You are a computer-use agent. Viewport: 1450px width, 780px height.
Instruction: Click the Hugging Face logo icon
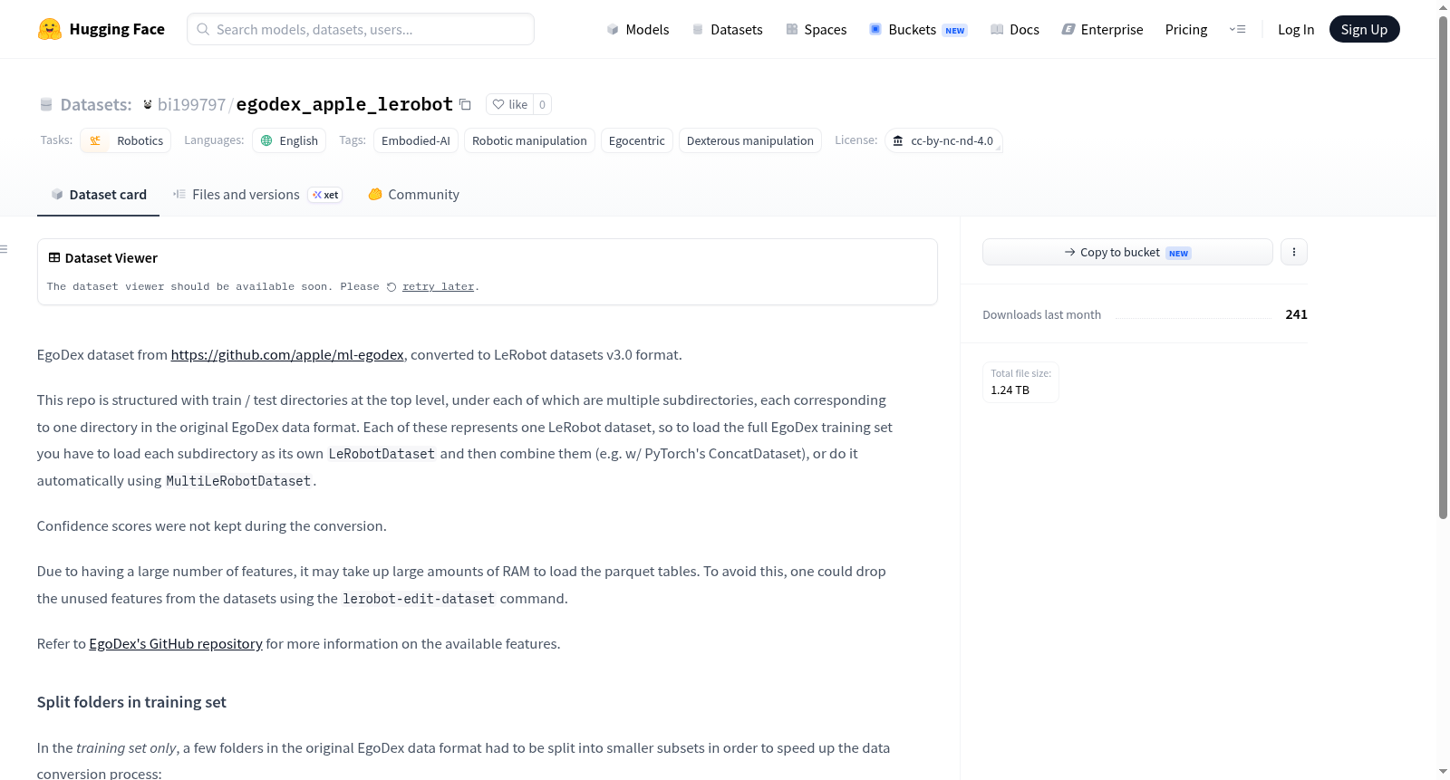pyautogui.click(x=50, y=29)
